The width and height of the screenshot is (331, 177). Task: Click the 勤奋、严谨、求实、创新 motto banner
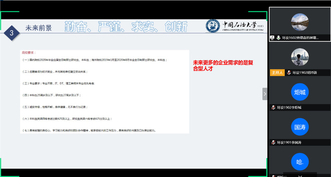click(126, 26)
